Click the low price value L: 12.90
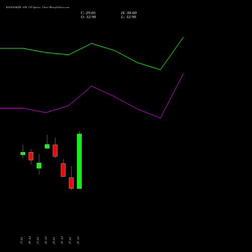Image resolution: width=252 pixels, height=252 pixels. pos(129,17)
